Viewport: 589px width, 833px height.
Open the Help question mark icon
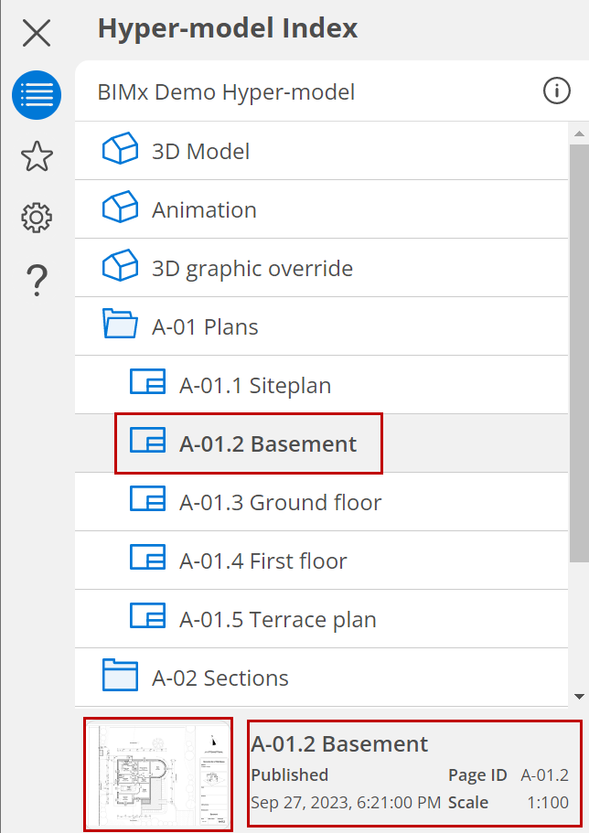pos(37,279)
